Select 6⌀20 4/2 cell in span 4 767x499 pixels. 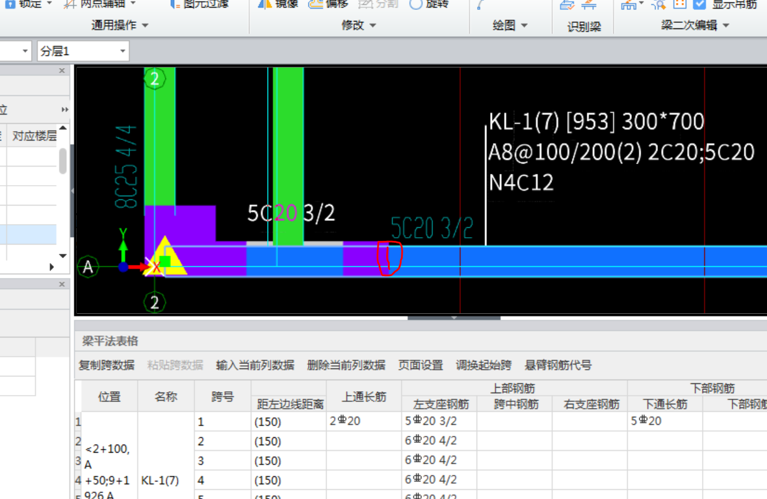pos(439,479)
